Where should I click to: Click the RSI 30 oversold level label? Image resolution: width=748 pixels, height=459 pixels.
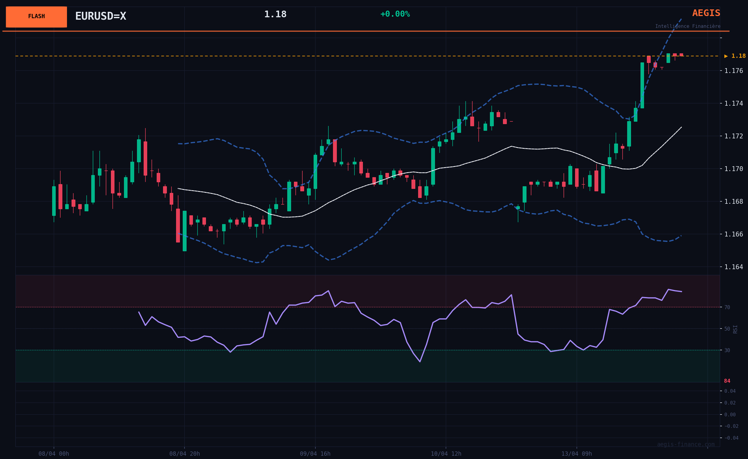pos(727,350)
